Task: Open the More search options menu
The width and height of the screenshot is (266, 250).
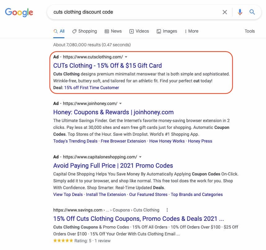Action: (191, 31)
